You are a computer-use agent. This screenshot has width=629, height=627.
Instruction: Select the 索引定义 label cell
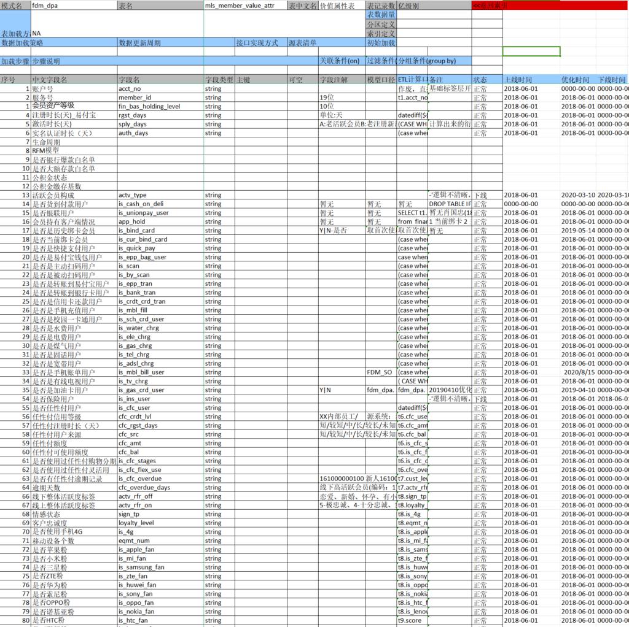click(x=381, y=34)
